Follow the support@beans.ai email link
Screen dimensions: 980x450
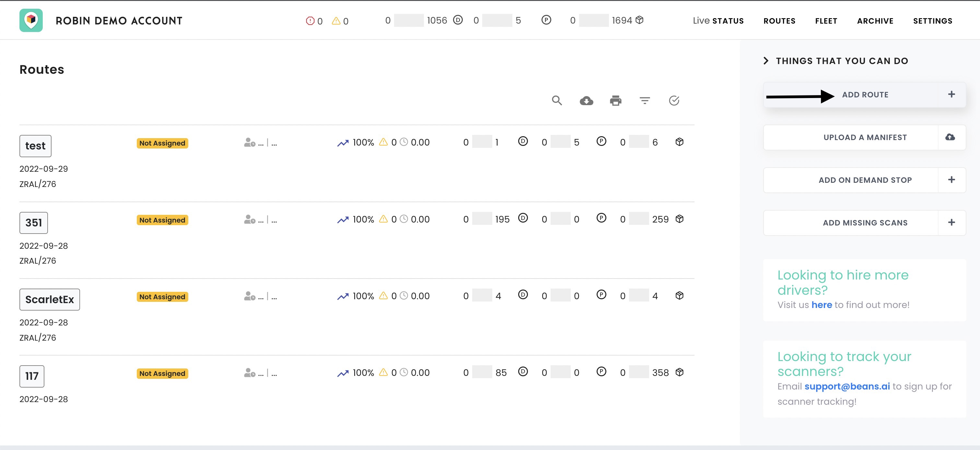[847, 386]
